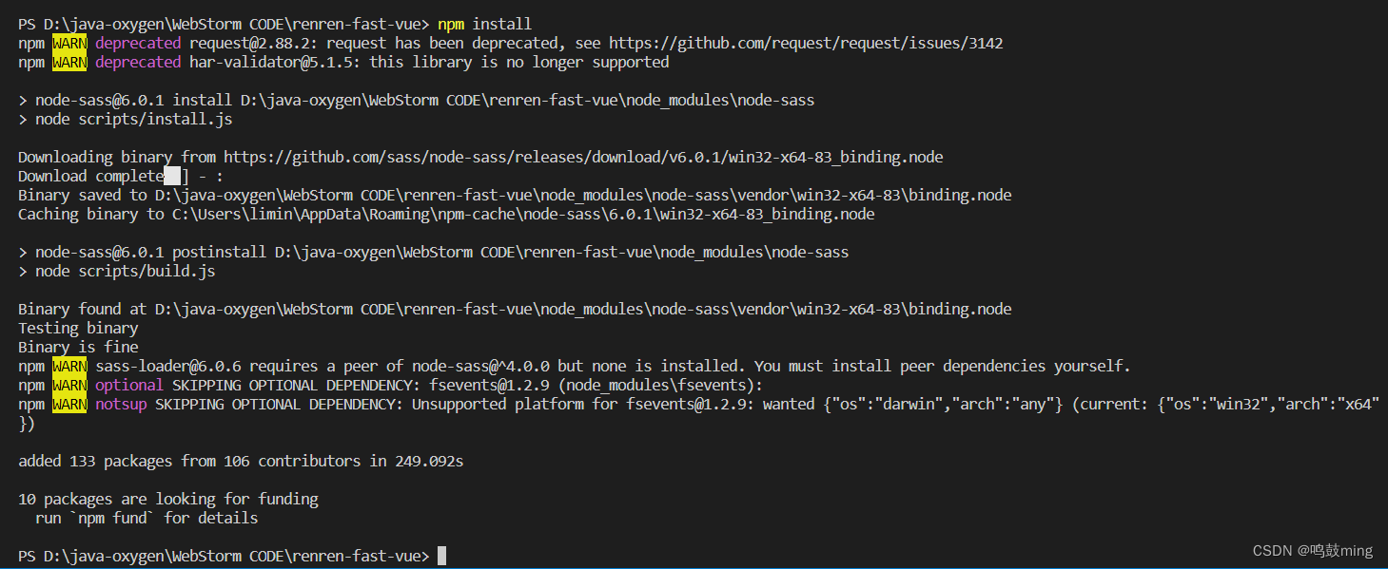Click "deprecated" on the har-validator@5.1.5 line
Screen dimensions: 1388x569
pyautogui.click(x=138, y=62)
